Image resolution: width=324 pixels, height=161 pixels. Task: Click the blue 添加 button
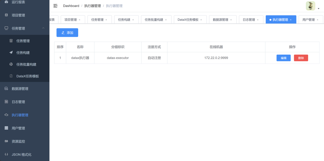click(67, 33)
